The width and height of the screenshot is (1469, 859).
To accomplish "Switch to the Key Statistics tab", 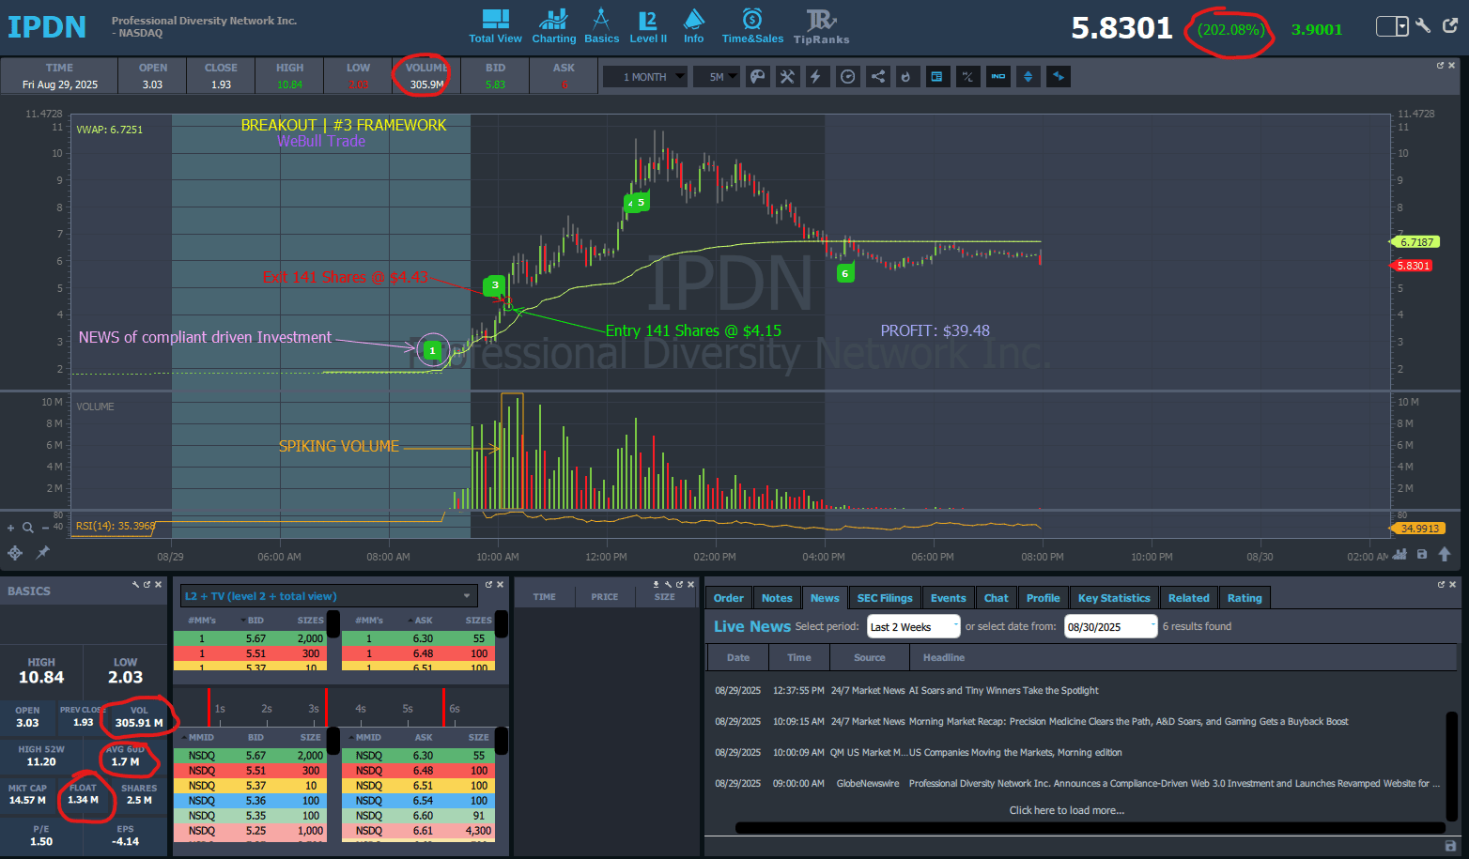I will (x=1114, y=598).
